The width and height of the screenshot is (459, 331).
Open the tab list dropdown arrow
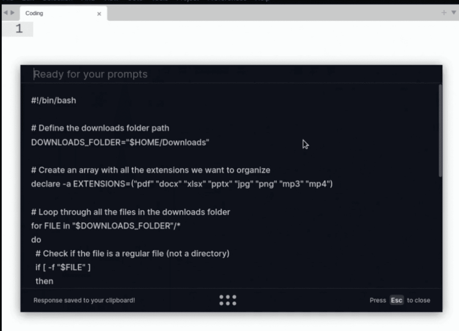[453, 13]
